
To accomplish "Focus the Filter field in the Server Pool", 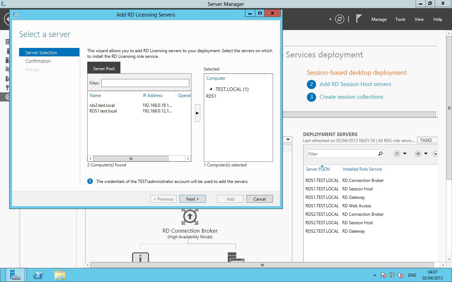I will 145,83.
